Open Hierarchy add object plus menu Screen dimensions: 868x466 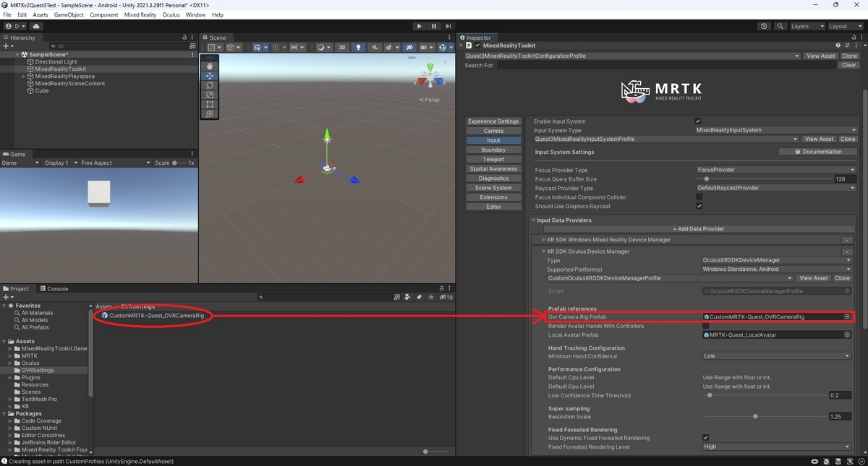click(x=8, y=46)
